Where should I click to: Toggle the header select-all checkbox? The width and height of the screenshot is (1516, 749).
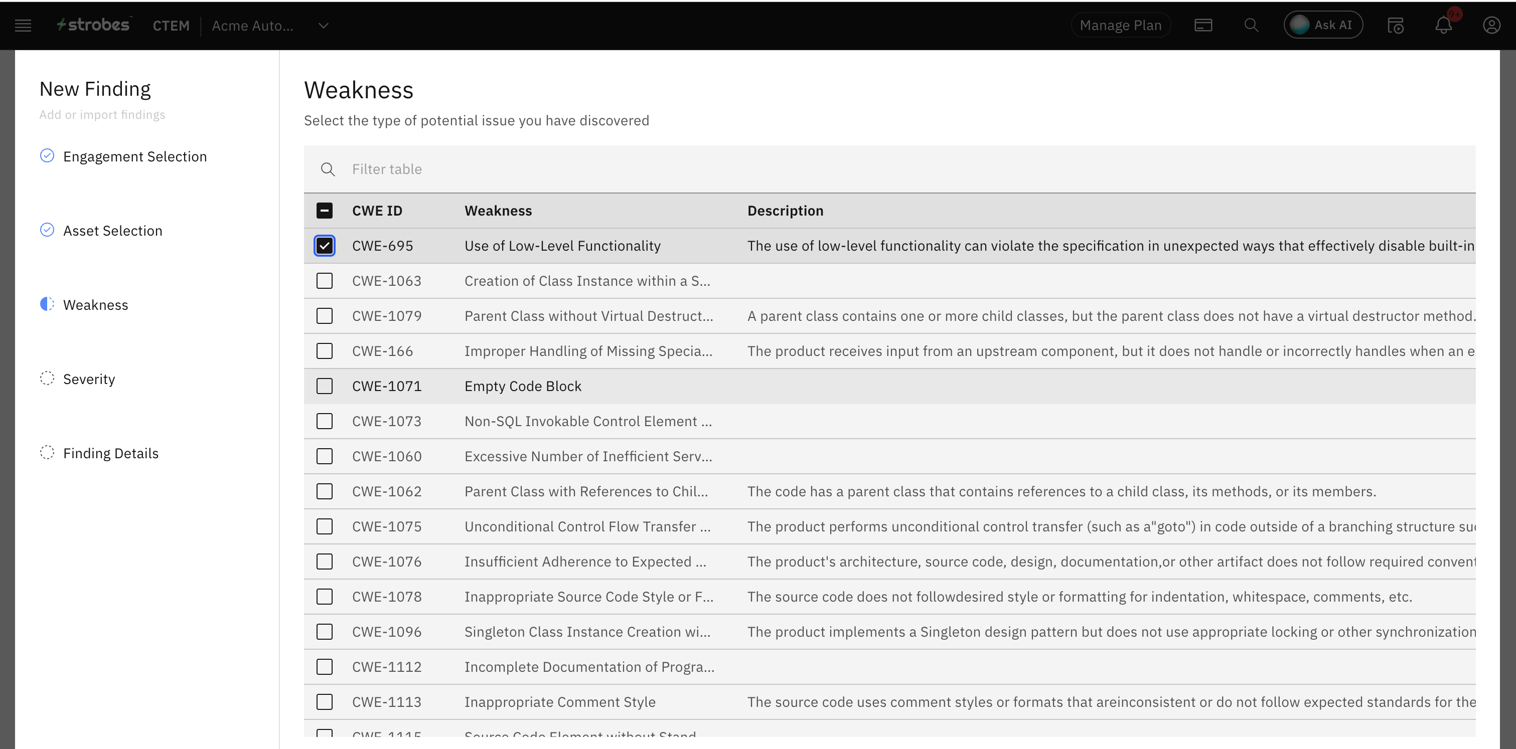[x=324, y=211]
